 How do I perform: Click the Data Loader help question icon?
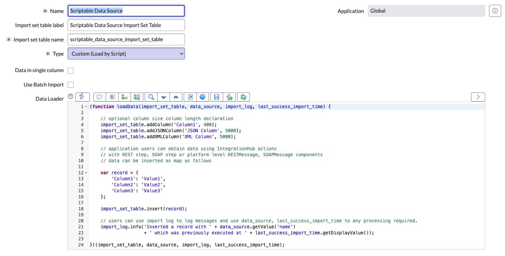(x=71, y=96)
